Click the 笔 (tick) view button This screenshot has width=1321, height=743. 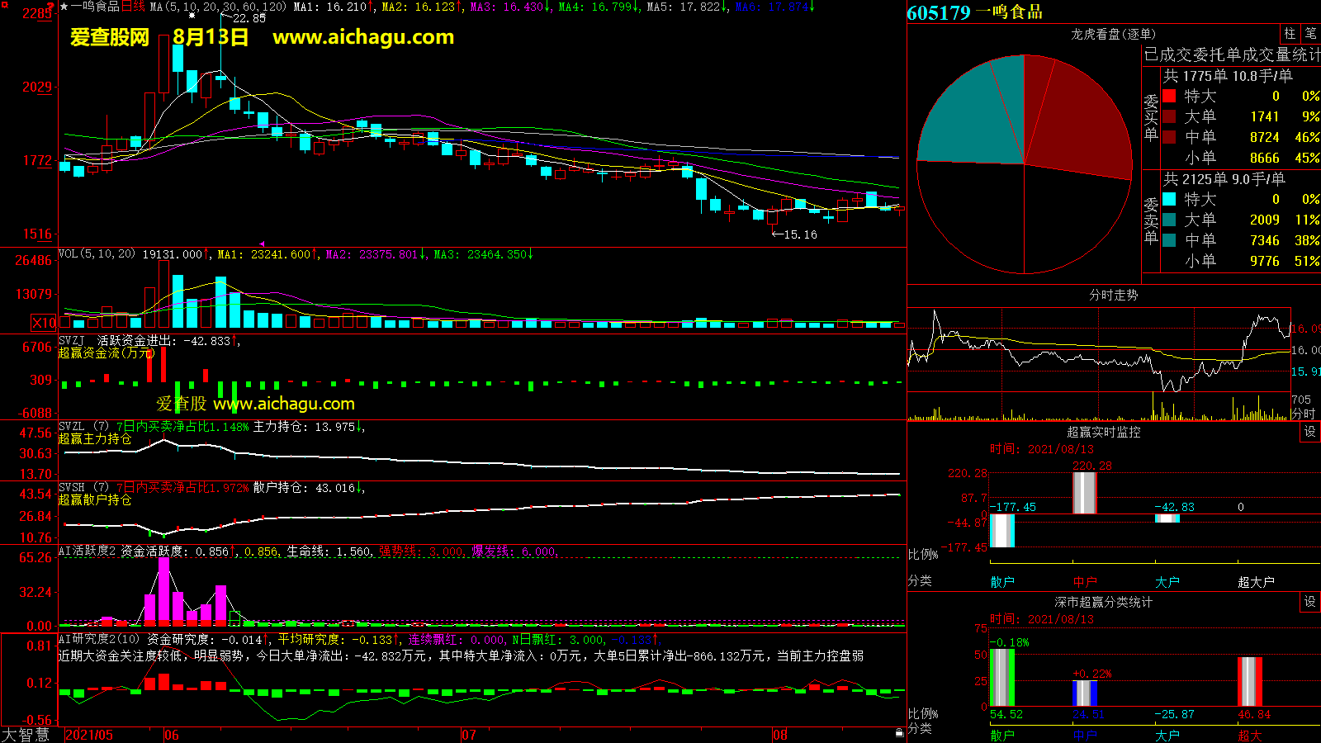[x=1310, y=34]
